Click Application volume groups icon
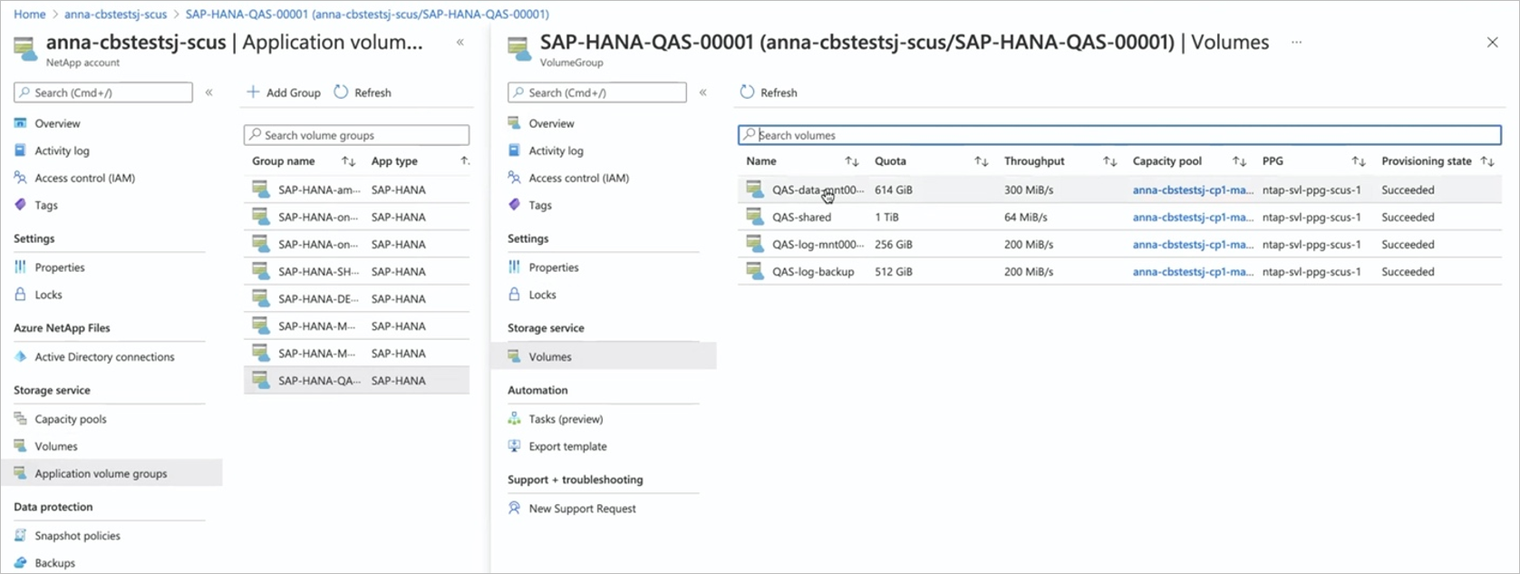This screenshot has height=574, width=1520. (x=20, y=473)
